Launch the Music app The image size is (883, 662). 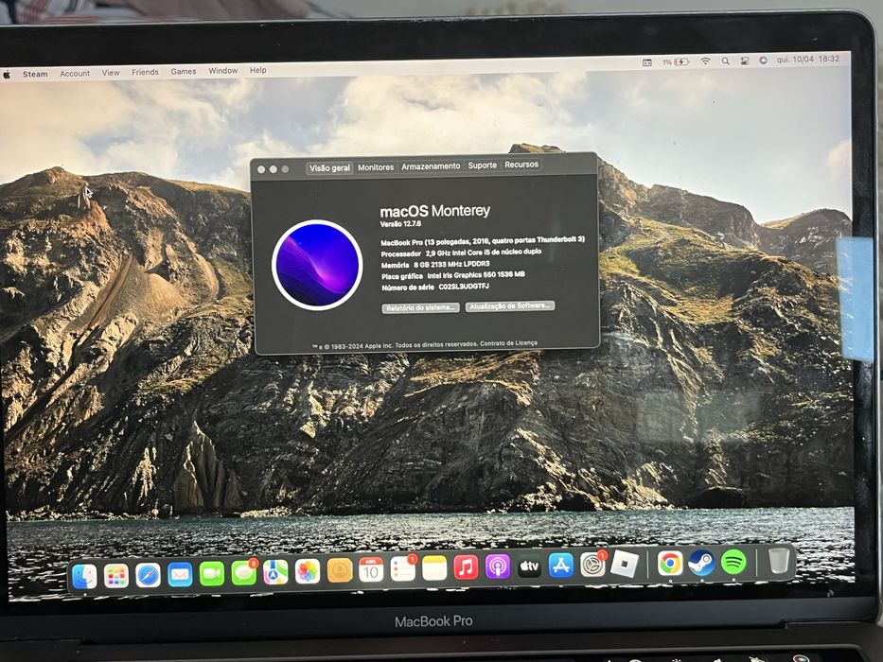point(466,567)
